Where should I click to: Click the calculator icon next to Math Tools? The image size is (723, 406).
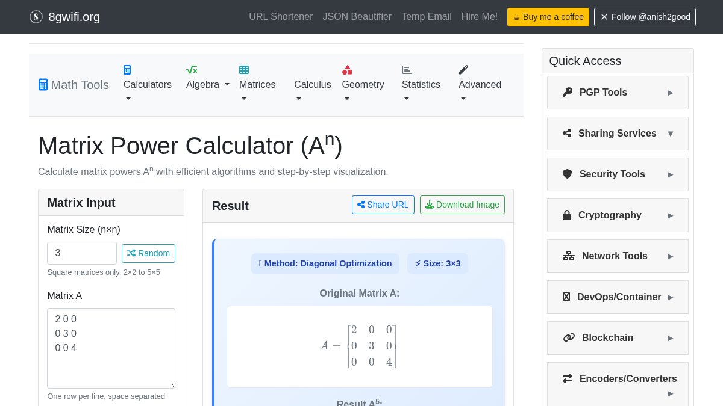click(x=43, y=84)
